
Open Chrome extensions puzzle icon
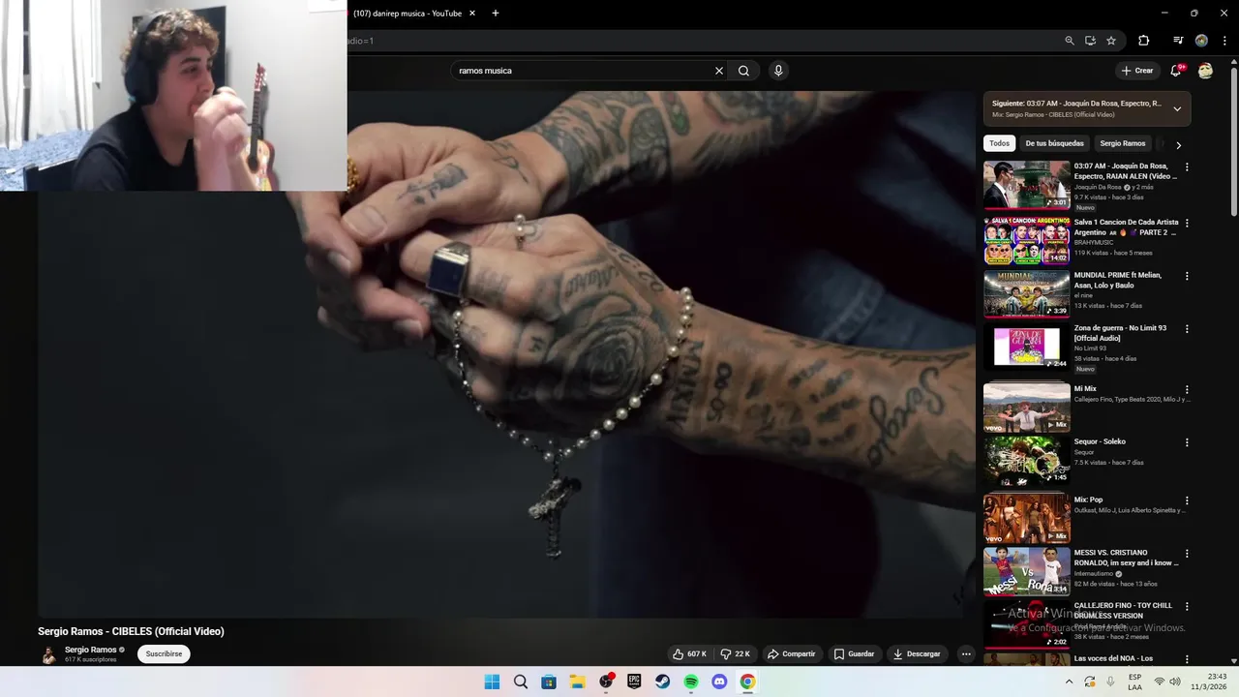[1143, 41]
